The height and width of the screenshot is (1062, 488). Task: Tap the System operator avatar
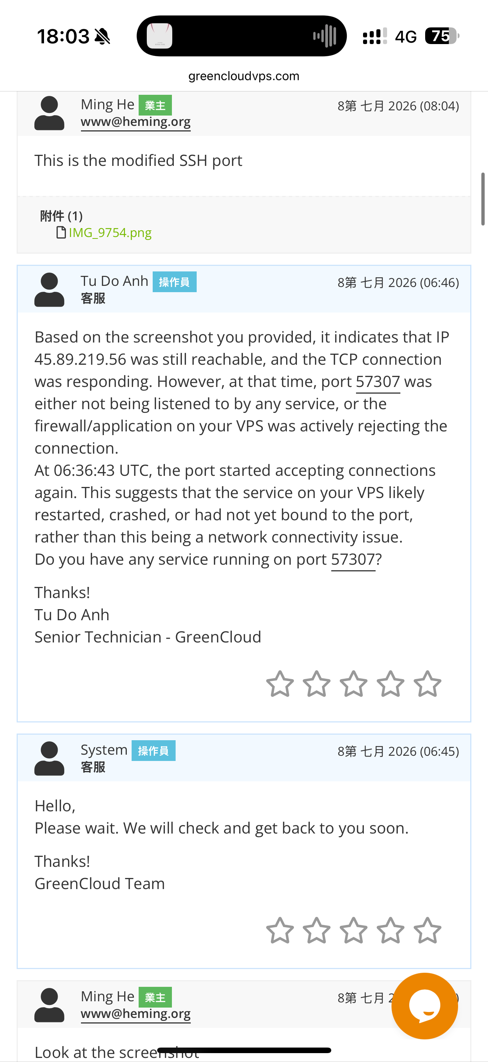coord(49,759)
